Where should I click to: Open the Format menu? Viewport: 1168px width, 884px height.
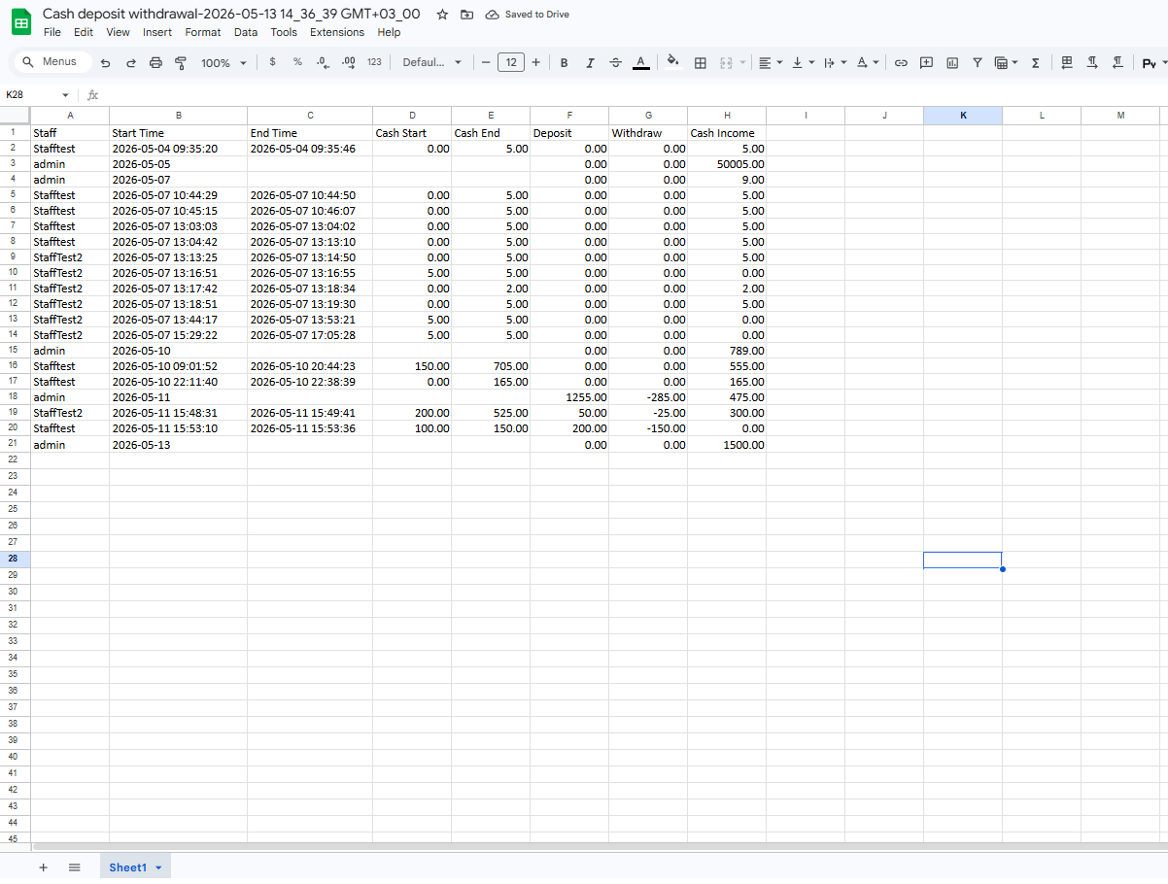(x=203, y=32)
